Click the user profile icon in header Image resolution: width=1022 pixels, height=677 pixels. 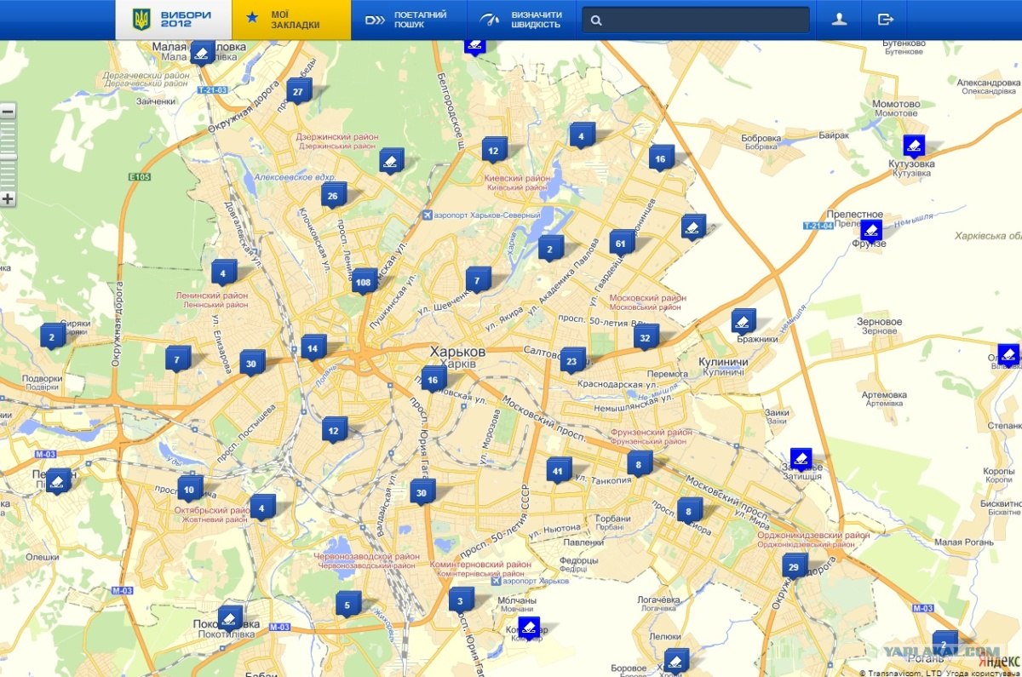click(x=839, y=20)
